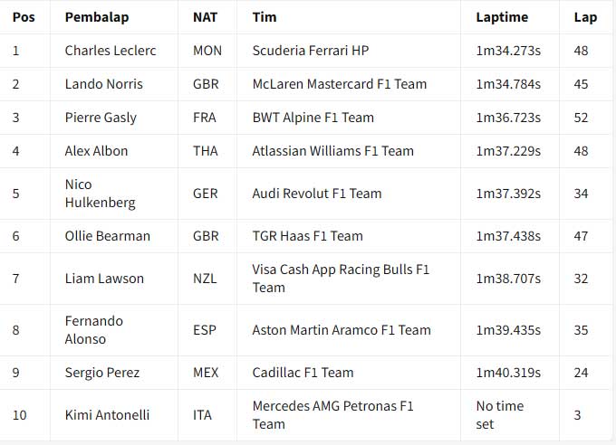616x445 pixels.
Task: Select driver name Charles Leclerc
Action: click(111, 51)
